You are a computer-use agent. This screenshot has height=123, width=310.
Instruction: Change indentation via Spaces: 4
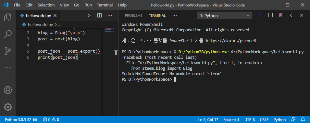pos(231,120)
